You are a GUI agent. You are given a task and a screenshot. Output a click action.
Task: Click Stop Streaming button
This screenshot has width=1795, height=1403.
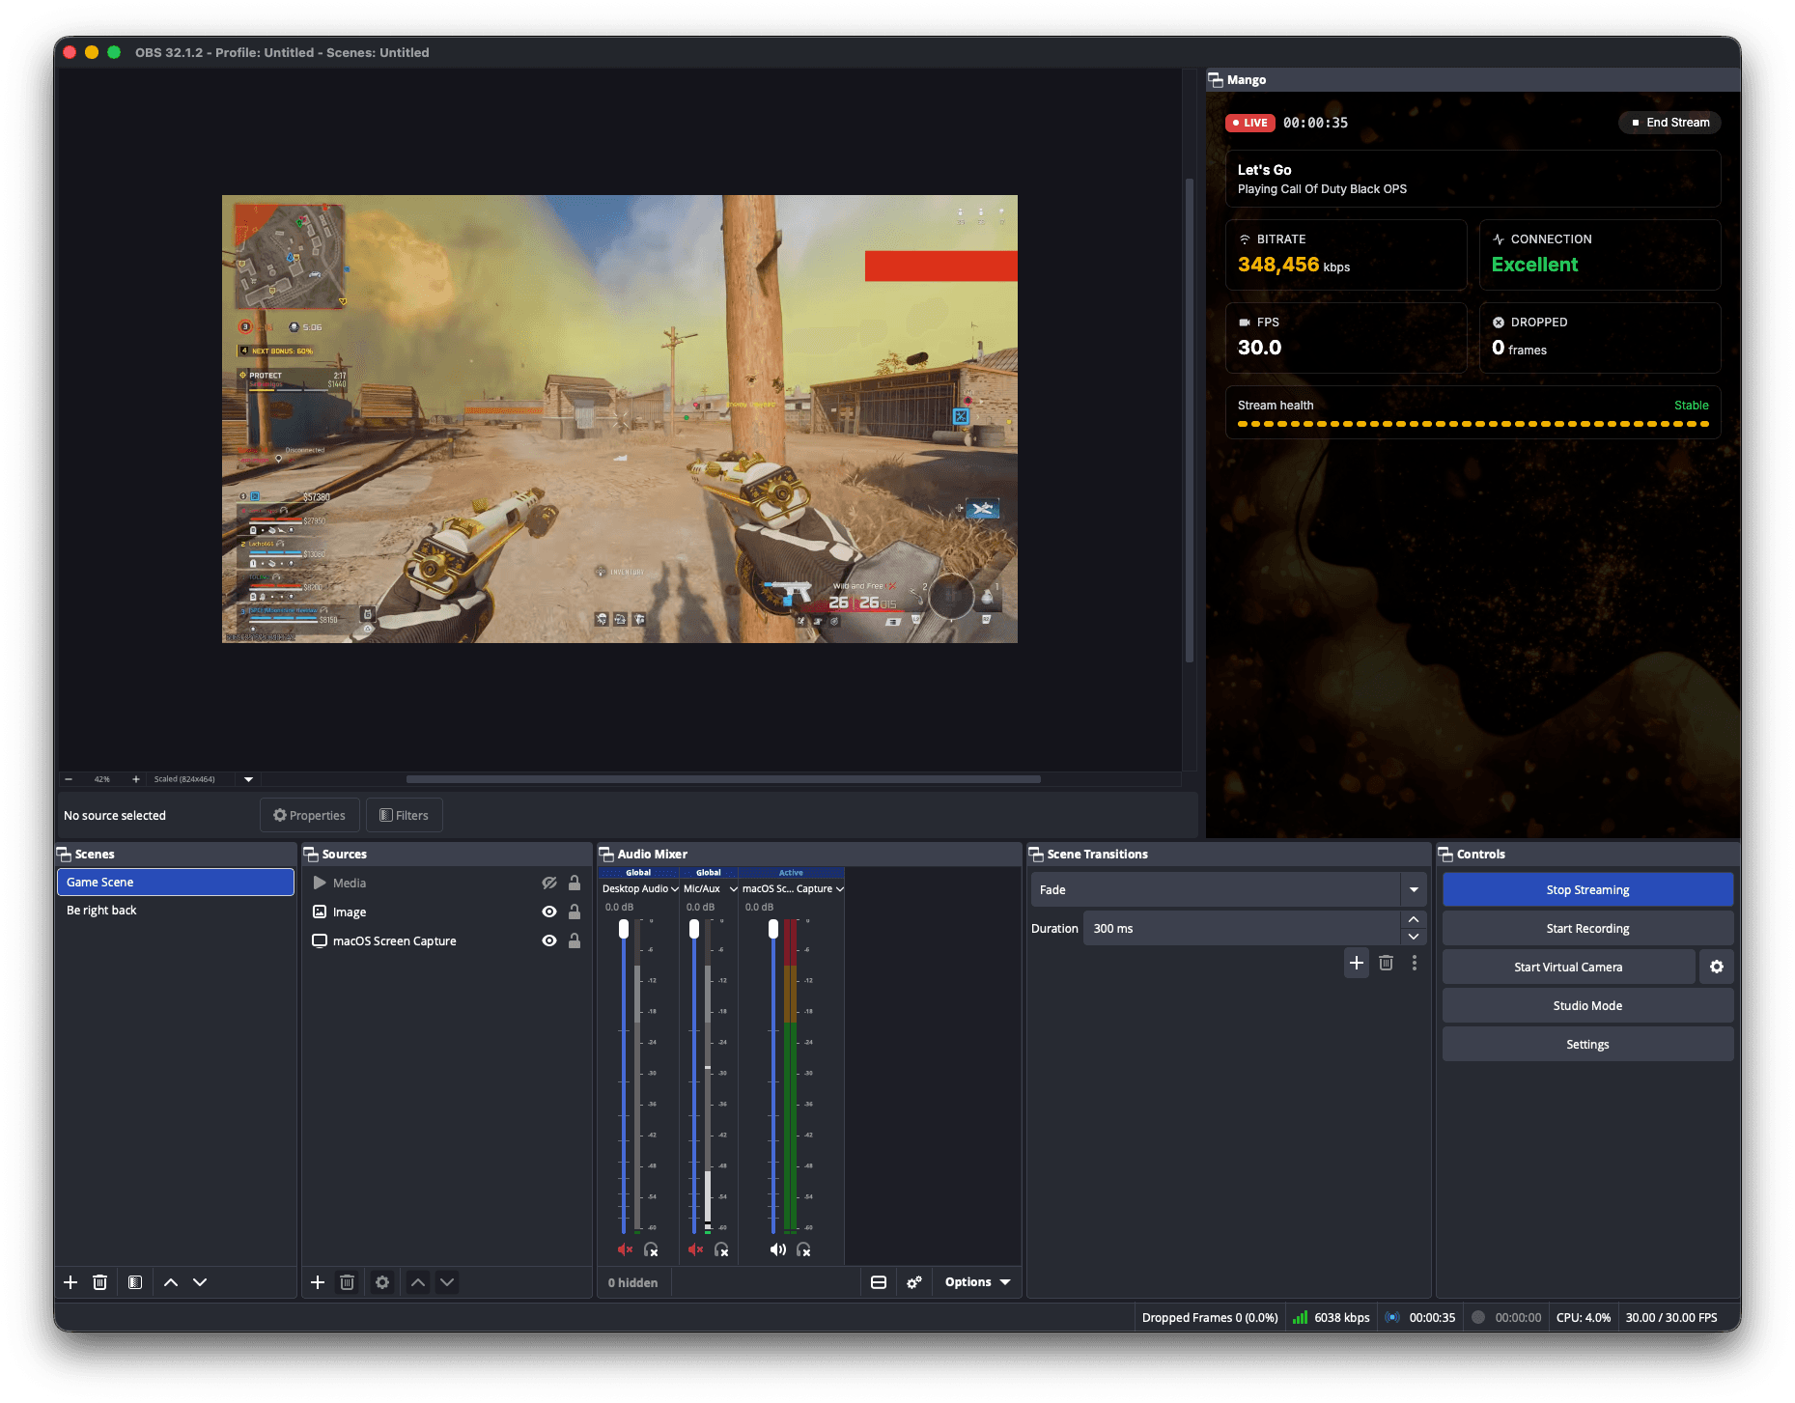1587,889
